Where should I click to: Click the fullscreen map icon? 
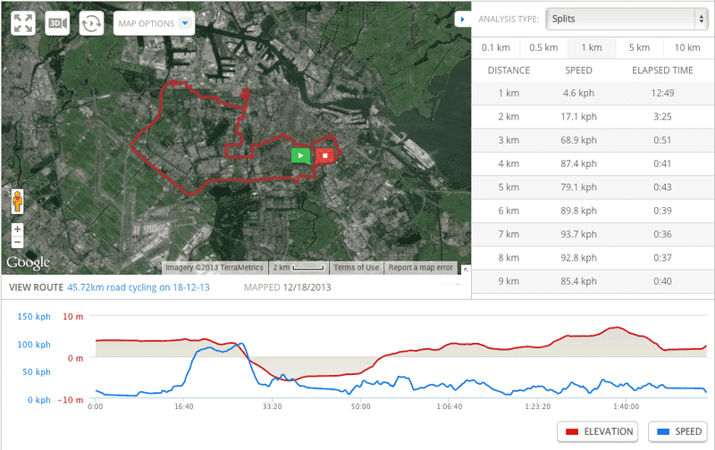[22, 22]
